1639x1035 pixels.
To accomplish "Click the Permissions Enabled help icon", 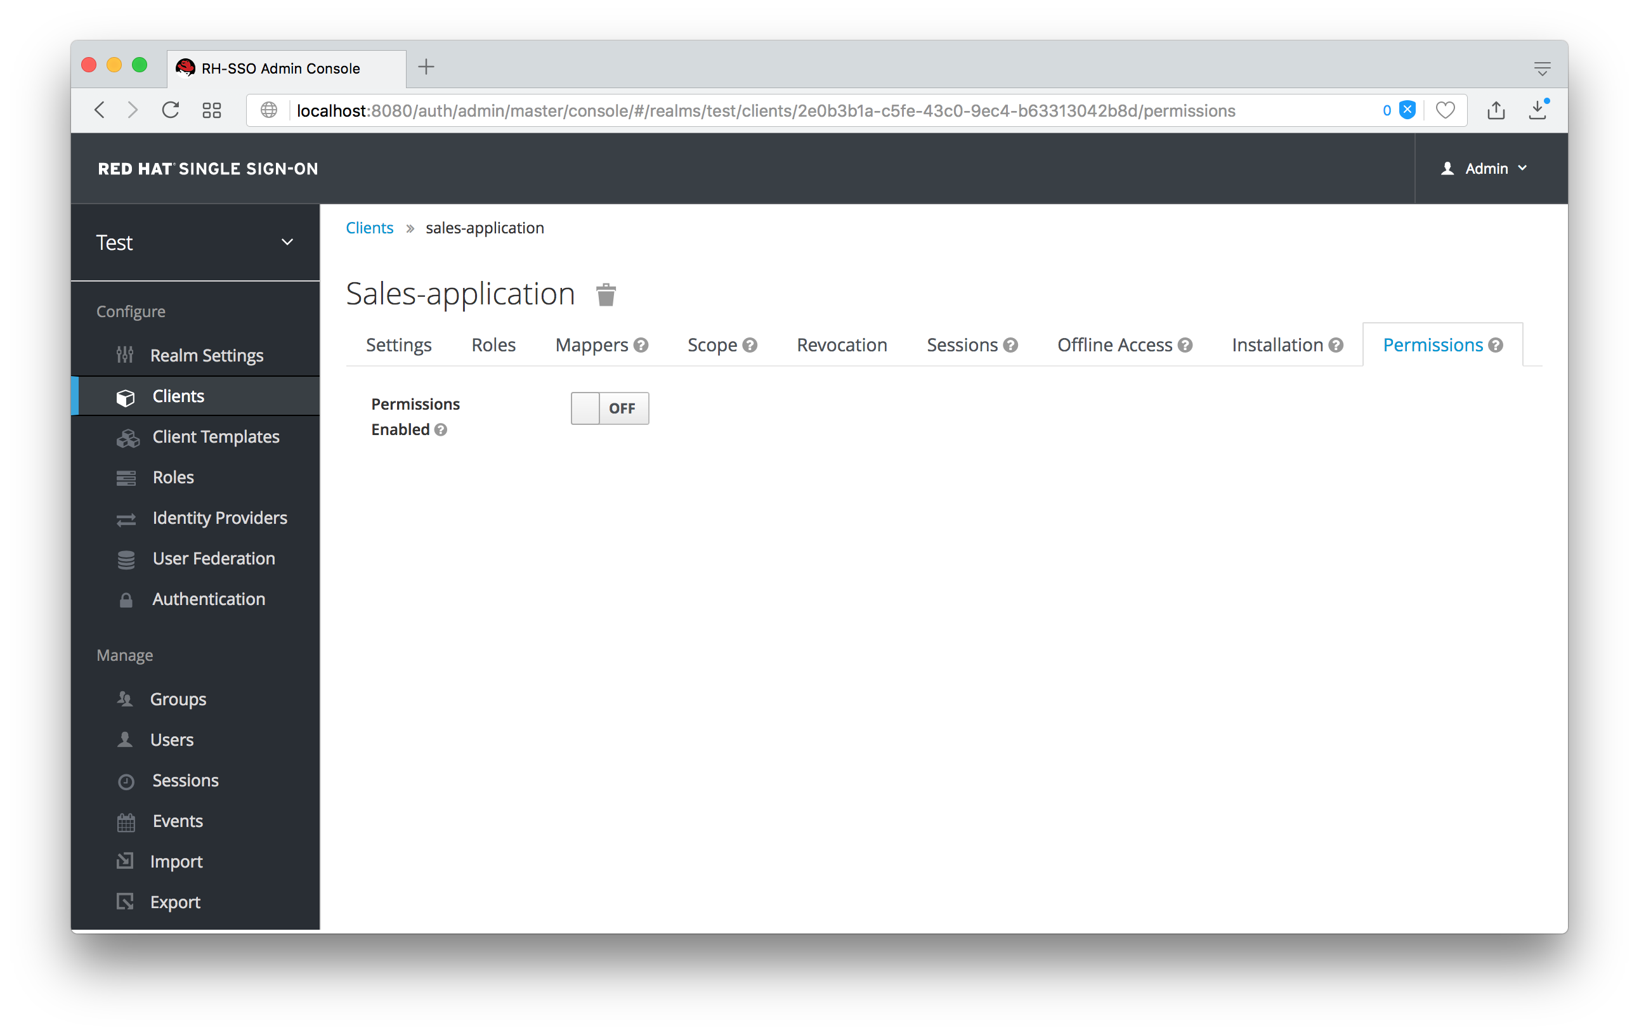I will [441, 429].
